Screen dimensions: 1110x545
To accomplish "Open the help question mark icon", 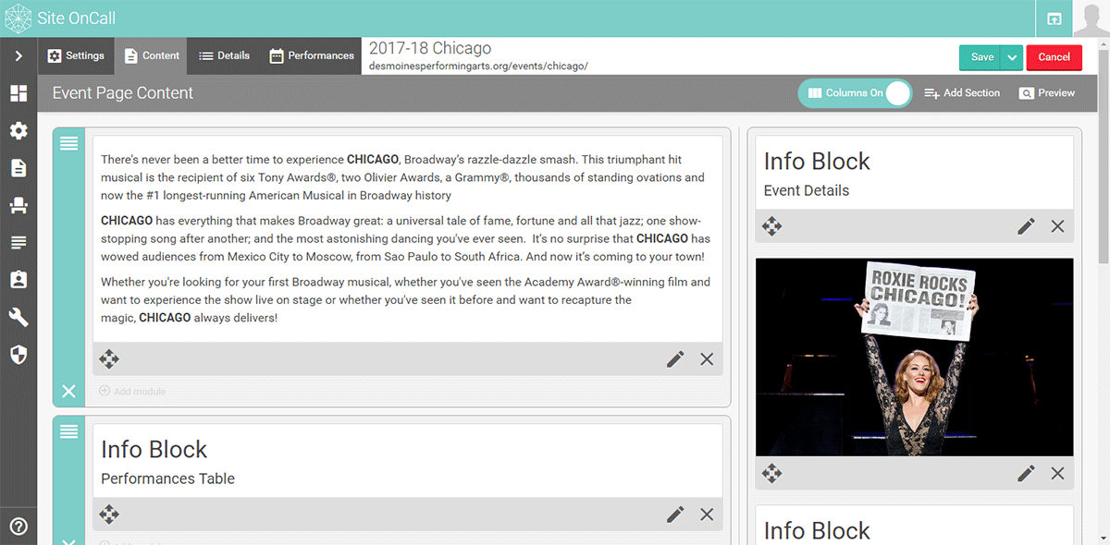I will (18, 527).
